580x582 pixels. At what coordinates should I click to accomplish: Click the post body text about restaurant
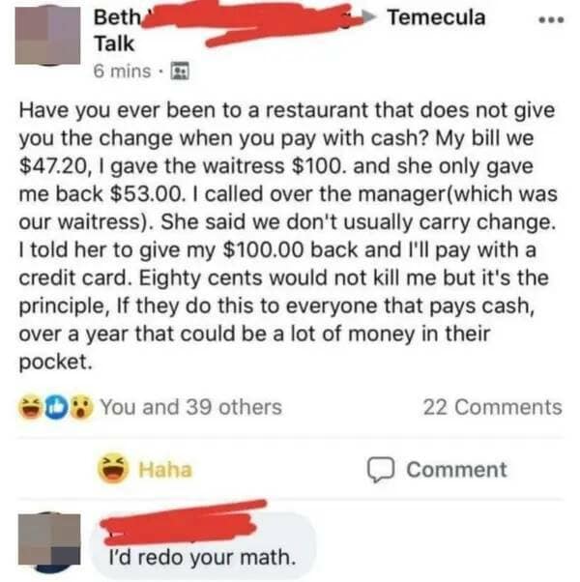[288, 236]
